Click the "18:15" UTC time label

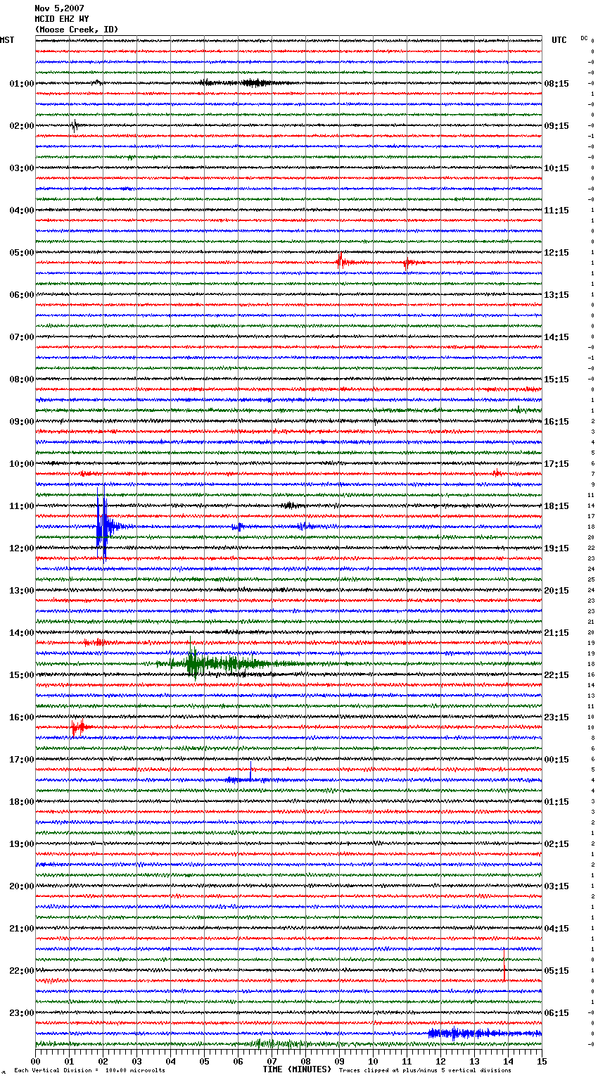tap(556, 506)
